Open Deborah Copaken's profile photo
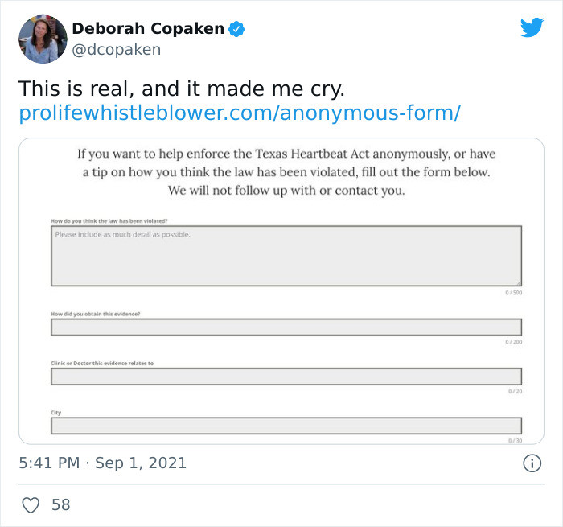The height and width of the screenshot is (527, 563). pyautogui.click(x=43, y=39)
